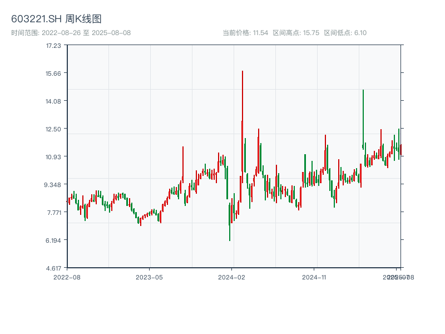Select the 2023-05 x-axis date label
Screen dimensions: 445x334
tap(150, 277)
